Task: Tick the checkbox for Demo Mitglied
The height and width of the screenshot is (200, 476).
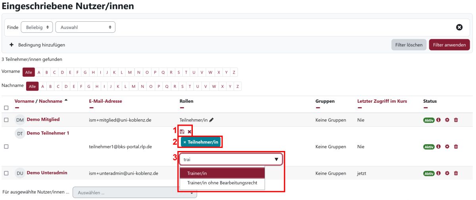Action: pos(6,120)
